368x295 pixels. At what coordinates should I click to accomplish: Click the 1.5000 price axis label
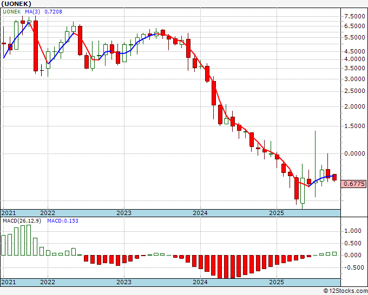[354, 126]
